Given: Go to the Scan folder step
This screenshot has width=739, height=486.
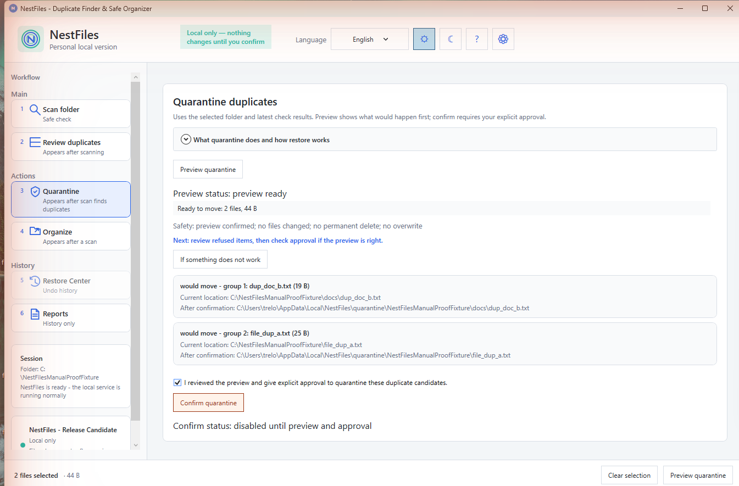Looking at the screenshot, I should [x=71, y=114].
